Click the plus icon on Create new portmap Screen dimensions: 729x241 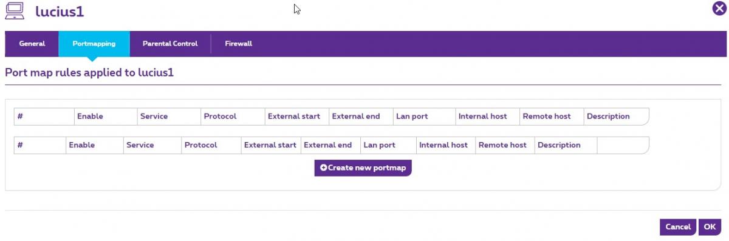(x=323, y=168)
